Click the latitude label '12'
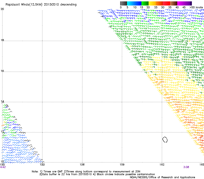The image size is (204, 179). tap(2, 132)
